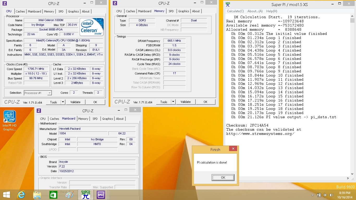
Task: Click the Super PI title bar icon
Action: (228, 4)
